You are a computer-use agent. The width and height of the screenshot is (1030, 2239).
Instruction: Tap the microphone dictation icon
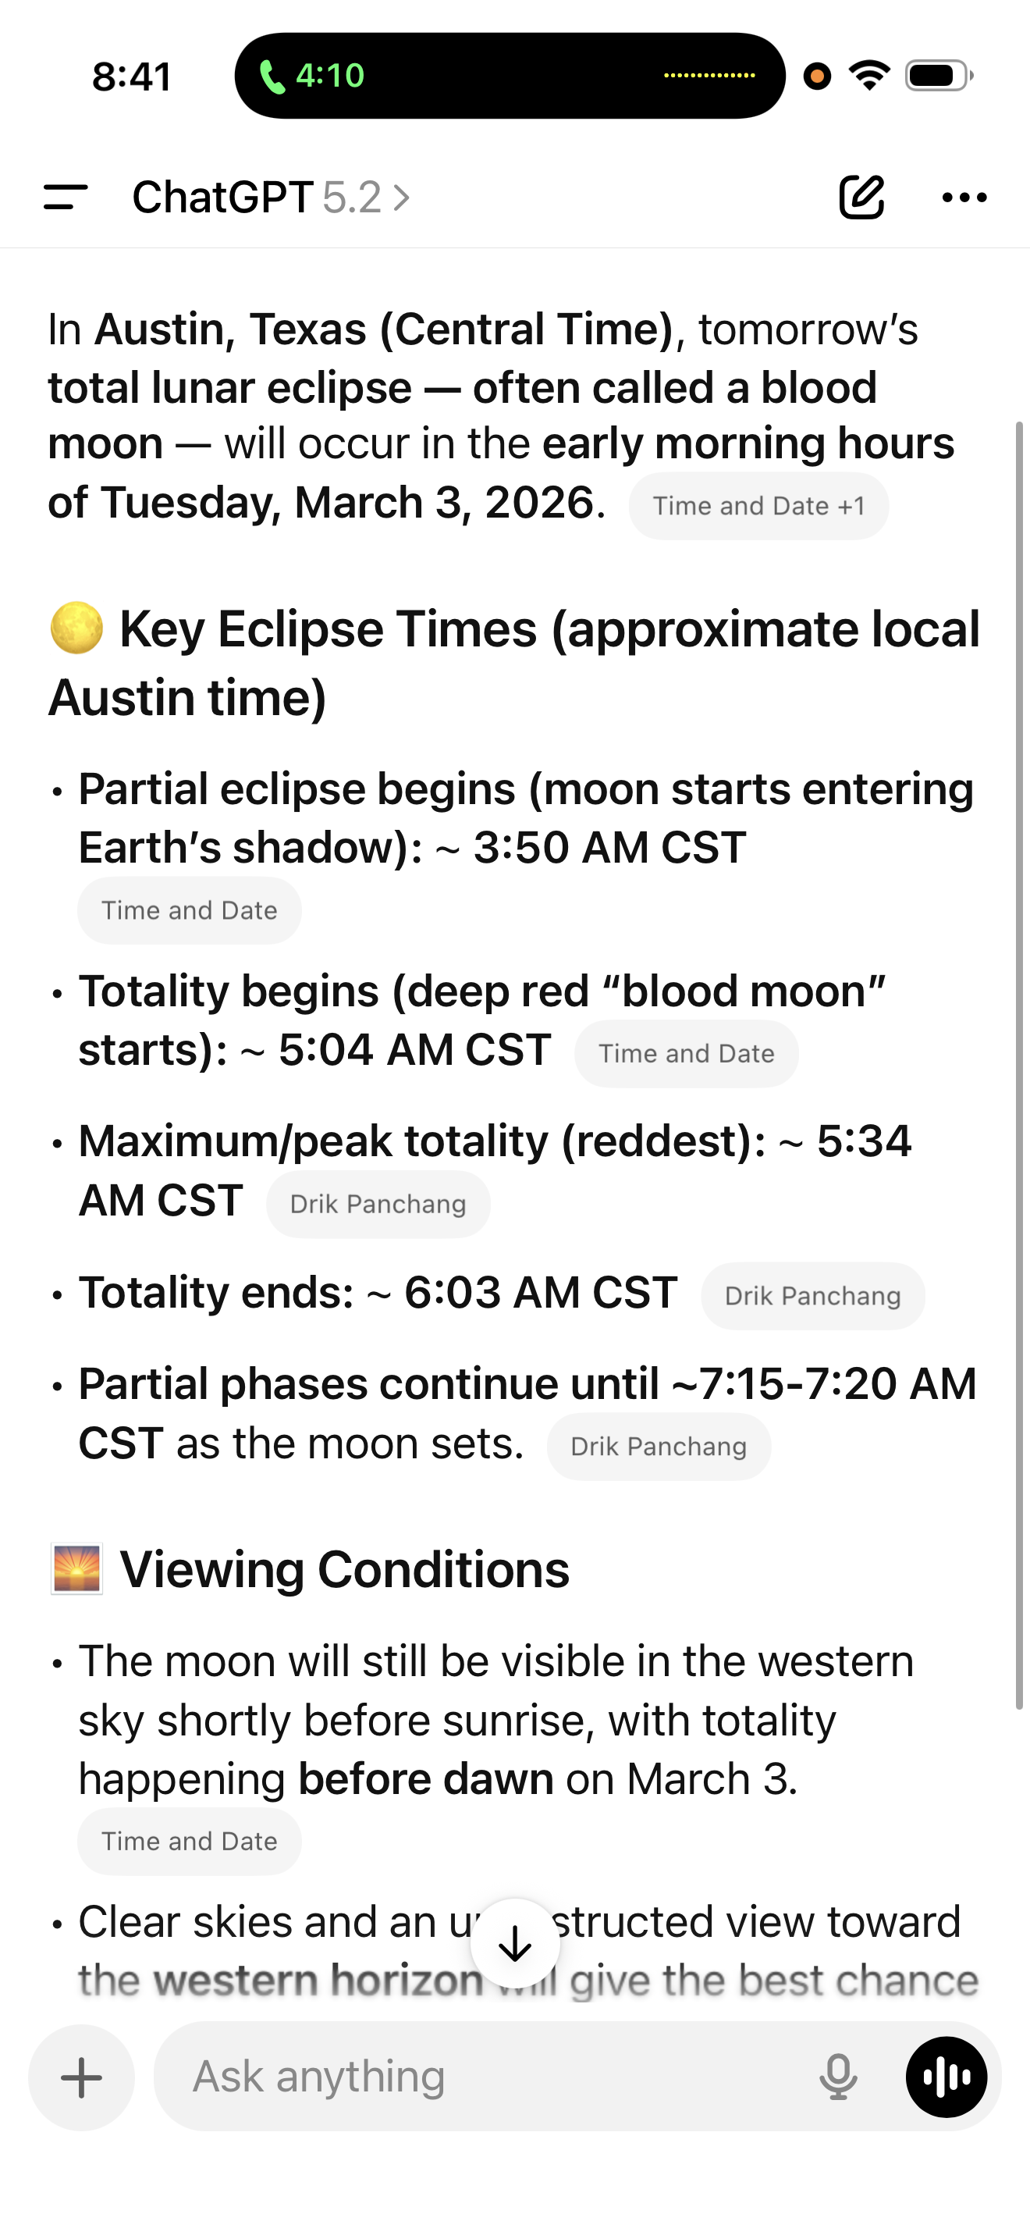click(x=837, y=2077)
